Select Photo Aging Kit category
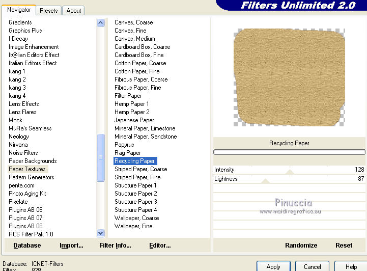 [27, 194]
